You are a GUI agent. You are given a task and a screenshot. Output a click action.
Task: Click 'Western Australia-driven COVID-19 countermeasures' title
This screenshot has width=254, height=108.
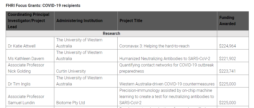(x=167, y=84)
